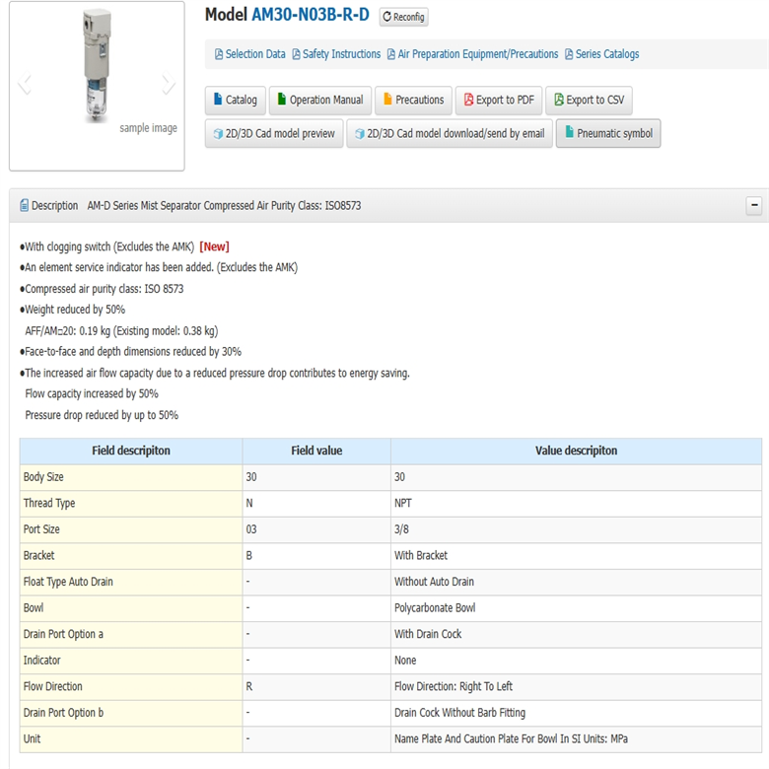Open the Safety Instructions link
Image resolution: width=769 pixels, height=769 pixels.
pos(336,54)
